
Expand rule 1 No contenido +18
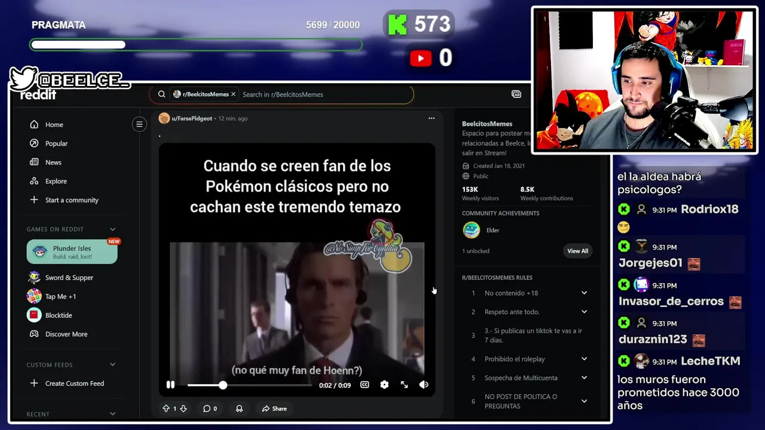[x=528, y=293]
